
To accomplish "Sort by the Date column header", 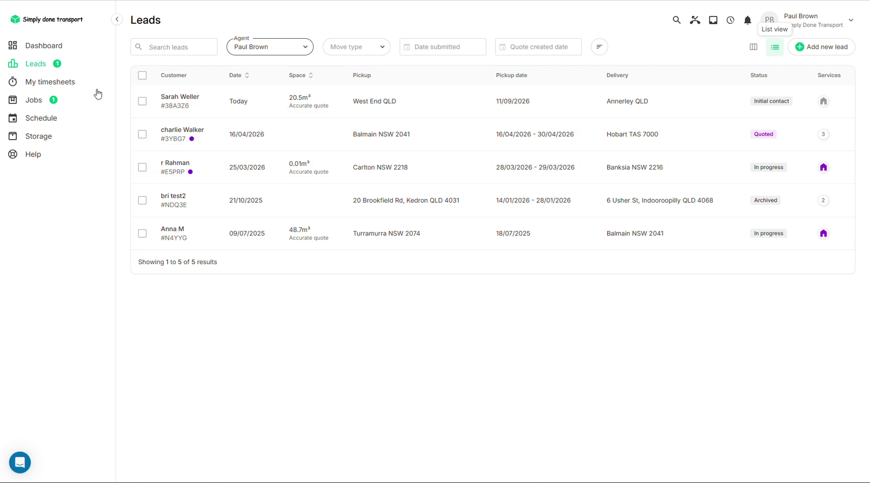I will pyautogui.click(x=239, y=75).
